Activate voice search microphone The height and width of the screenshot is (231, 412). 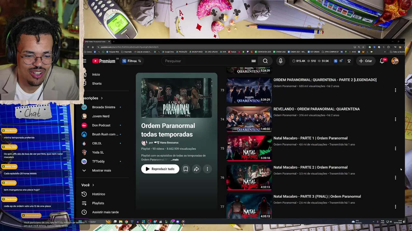click(x=281, y=61)
